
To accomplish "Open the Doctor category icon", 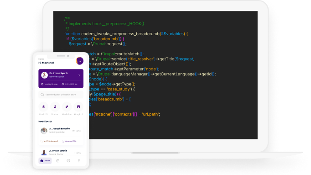I will (55, 107).
